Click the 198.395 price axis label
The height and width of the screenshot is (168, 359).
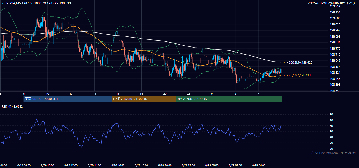335,85
